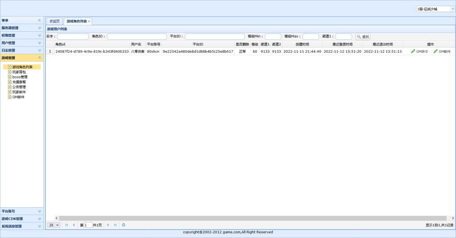Close the 游戏角色列表 tab
The height and width of the screenshot is (238, 456).
[89, 21]
